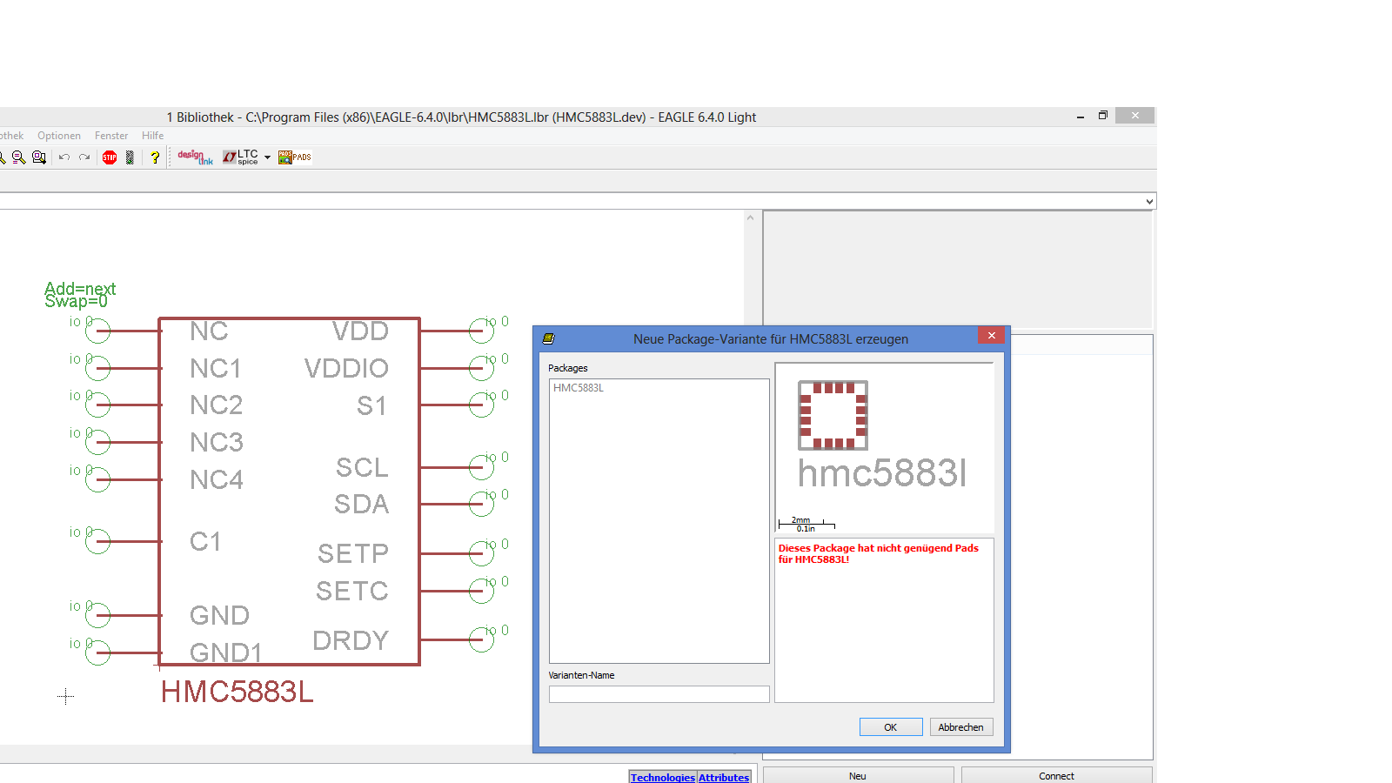Image resolution: width=1392 pixels, height=783 pixels.
Task: Click the S1 pin label
Action: 371,406
